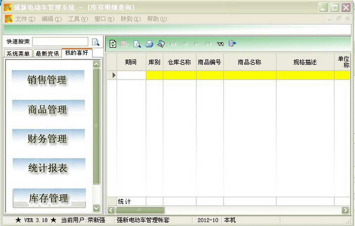This screenshot has width=355, height=226.
Task: Switch to the 最新资讯 tab
Action: pyautogui.click(x=47, y=54)
